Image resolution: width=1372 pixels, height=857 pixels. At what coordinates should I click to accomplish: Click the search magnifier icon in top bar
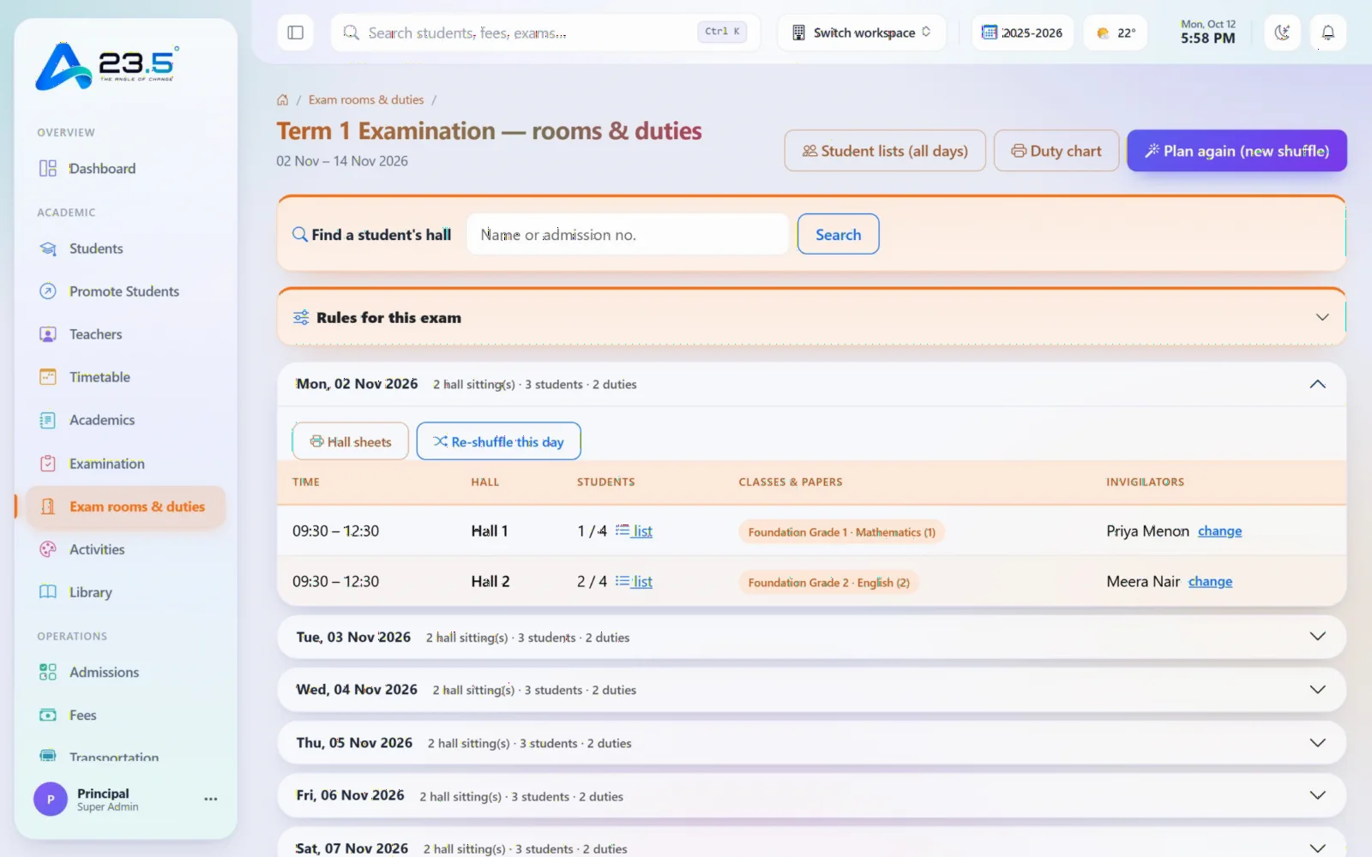click(351, 33)
